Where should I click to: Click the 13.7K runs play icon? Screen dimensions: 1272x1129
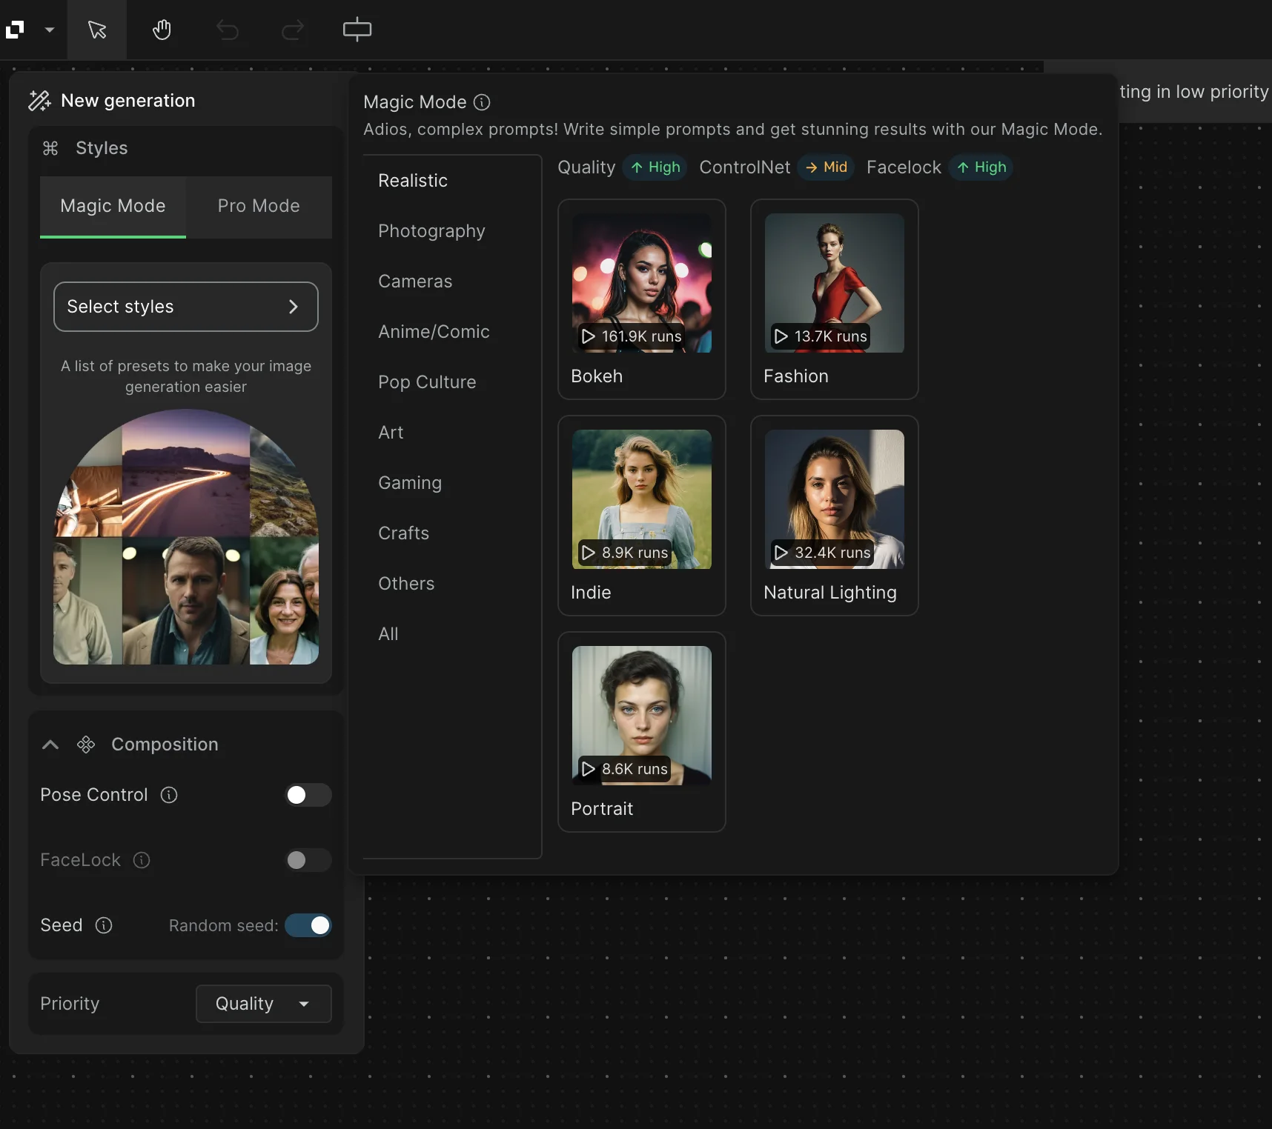click(x=781, y=336)
